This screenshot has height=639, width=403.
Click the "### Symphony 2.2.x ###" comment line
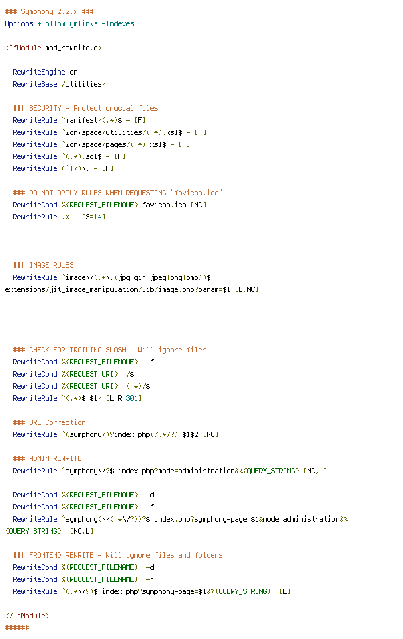pos(49,11)
